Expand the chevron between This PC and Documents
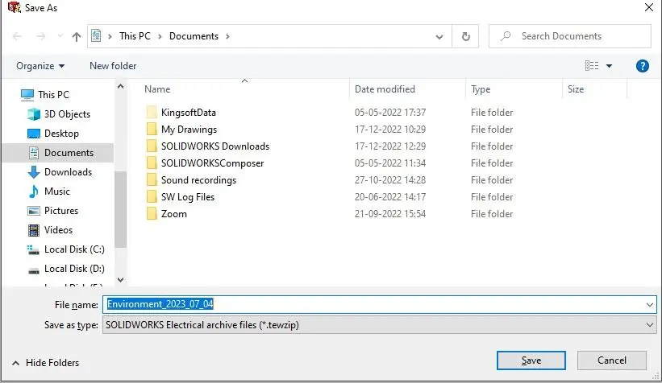Viewport: 662px width, 383px height. 160,37
